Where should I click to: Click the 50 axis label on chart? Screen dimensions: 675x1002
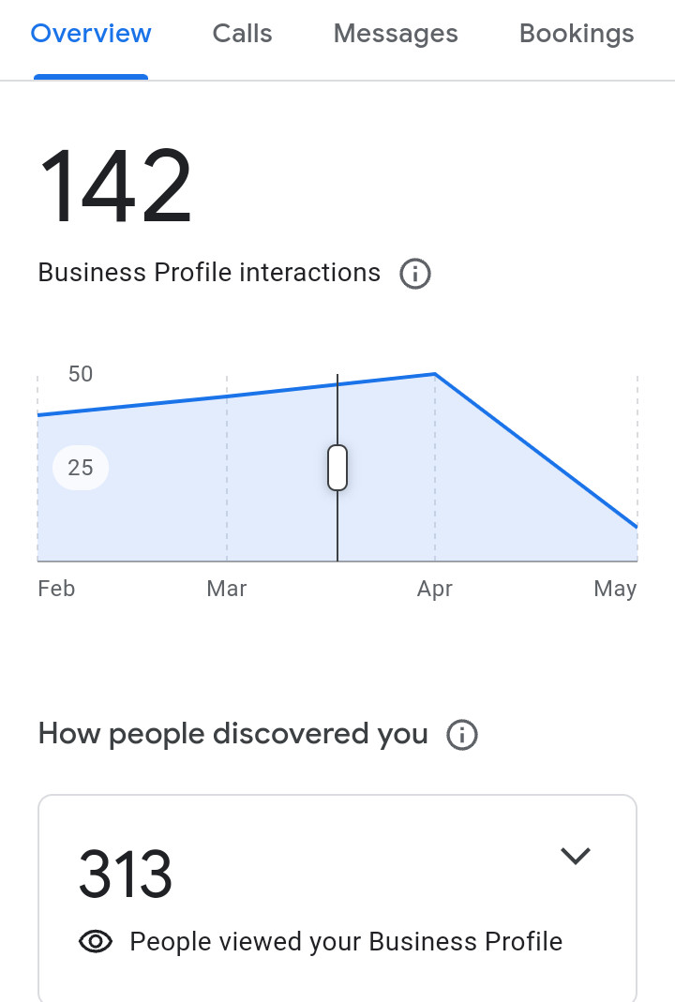point(81,374)
